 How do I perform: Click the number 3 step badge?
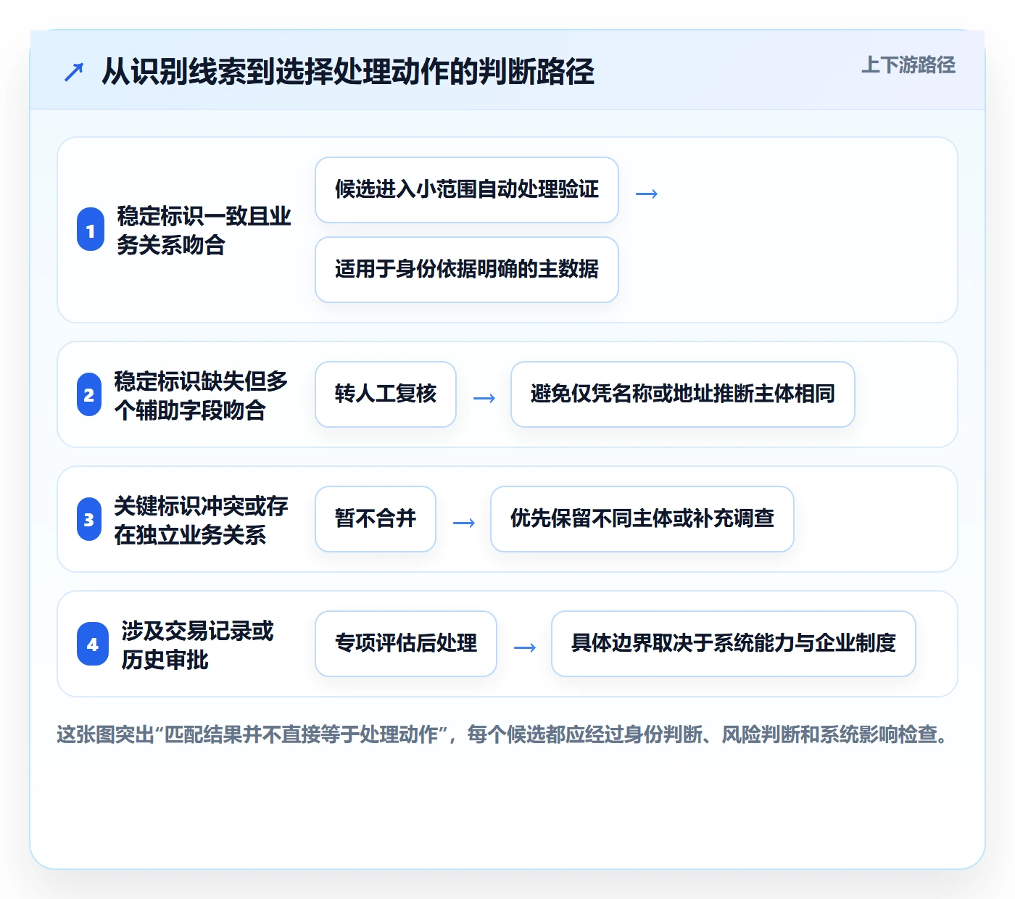(89, 519)
